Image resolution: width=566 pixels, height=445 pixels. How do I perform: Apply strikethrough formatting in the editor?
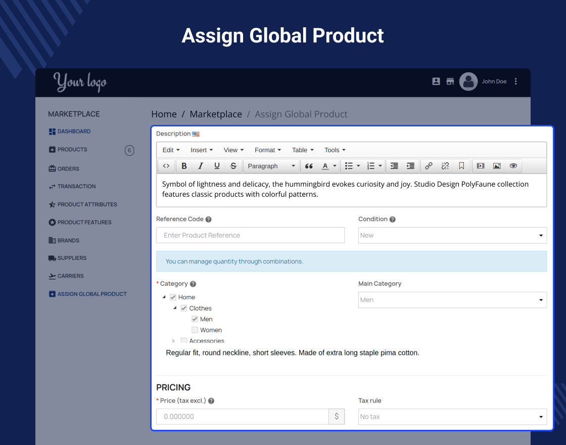pyautogui.click(x=233, y=166)
